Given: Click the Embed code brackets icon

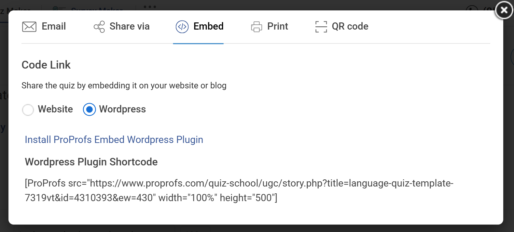Looking at the screenshot, I should pos(182,27).
